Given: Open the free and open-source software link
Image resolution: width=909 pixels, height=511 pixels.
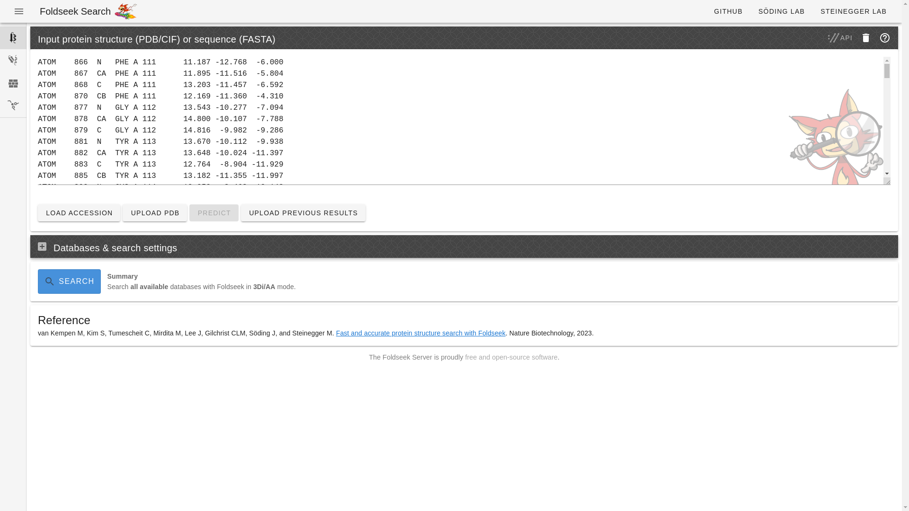Looking at the screenshot, I should pyautogui.click(x=511, y=357).
